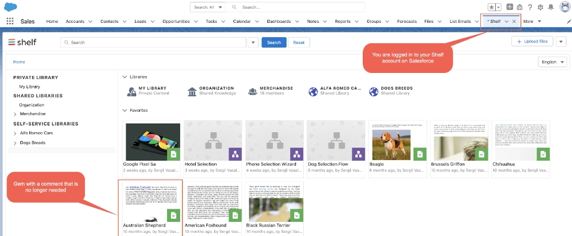Open the Leads tab
This screenshot has height=236, width=572.
coord(141,22)
